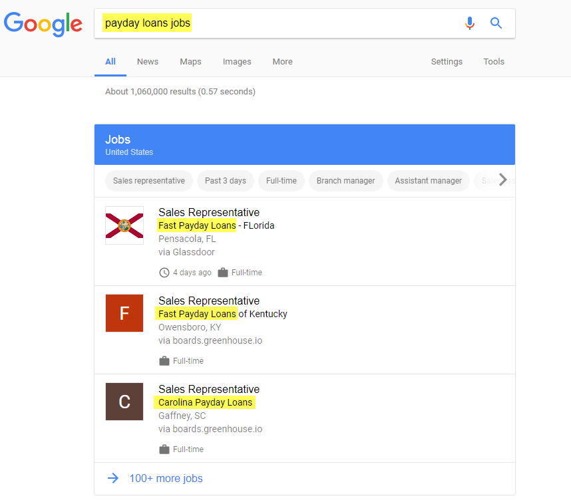Image resolution: width=571 pixels, height=502 pixels.
Task: Open the Settings dropdown menu
Action: tap(447, 62)
